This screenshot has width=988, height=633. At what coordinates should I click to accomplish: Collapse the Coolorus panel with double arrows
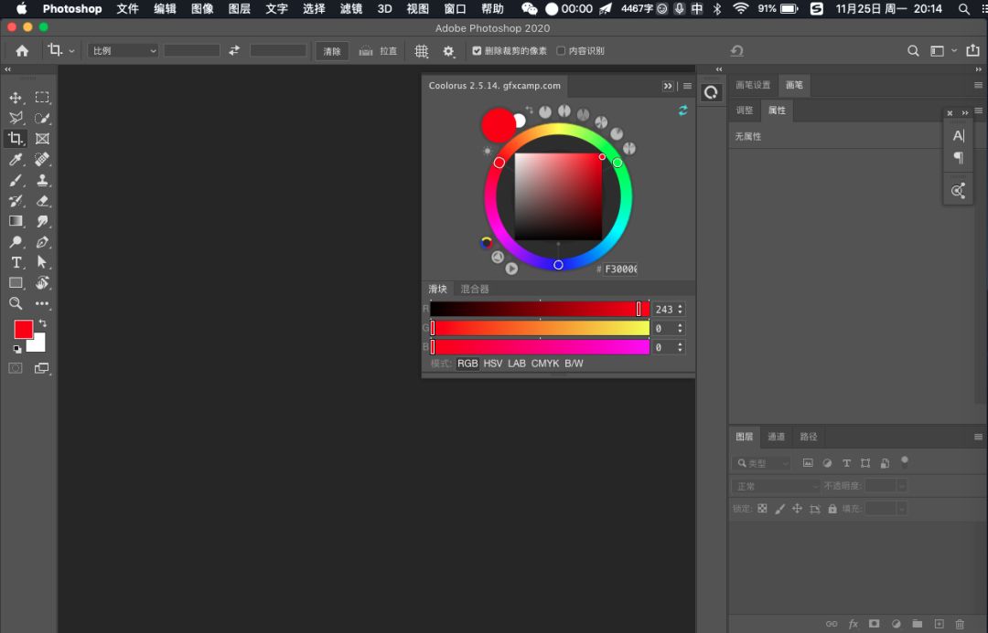pyautogui.click(x=668, y=86)
